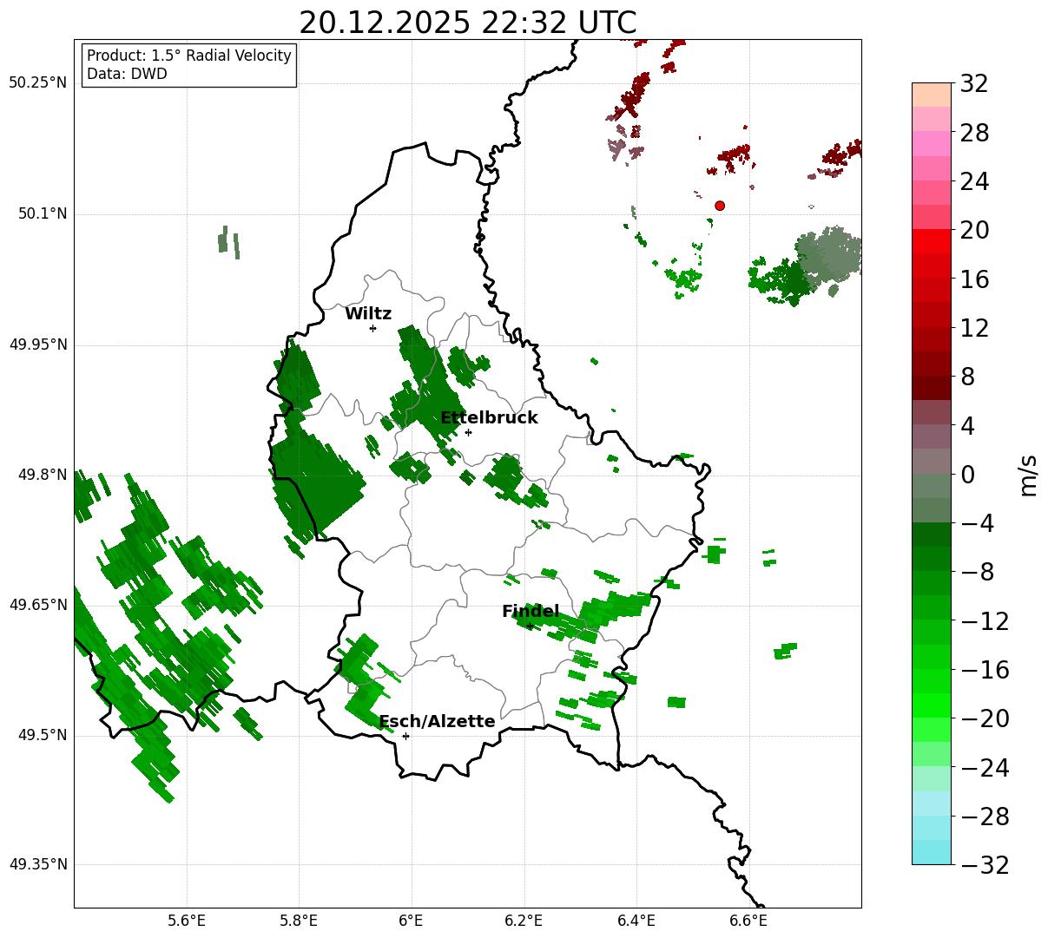Select the Ettelbruck city label
1048x938 pixels.
[489, 418]
